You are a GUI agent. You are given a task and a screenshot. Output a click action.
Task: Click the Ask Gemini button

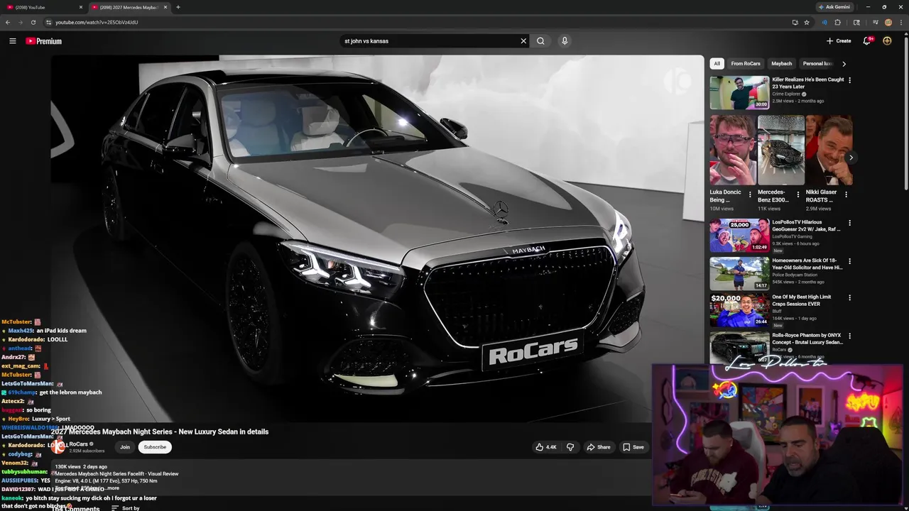pos(834,7)
